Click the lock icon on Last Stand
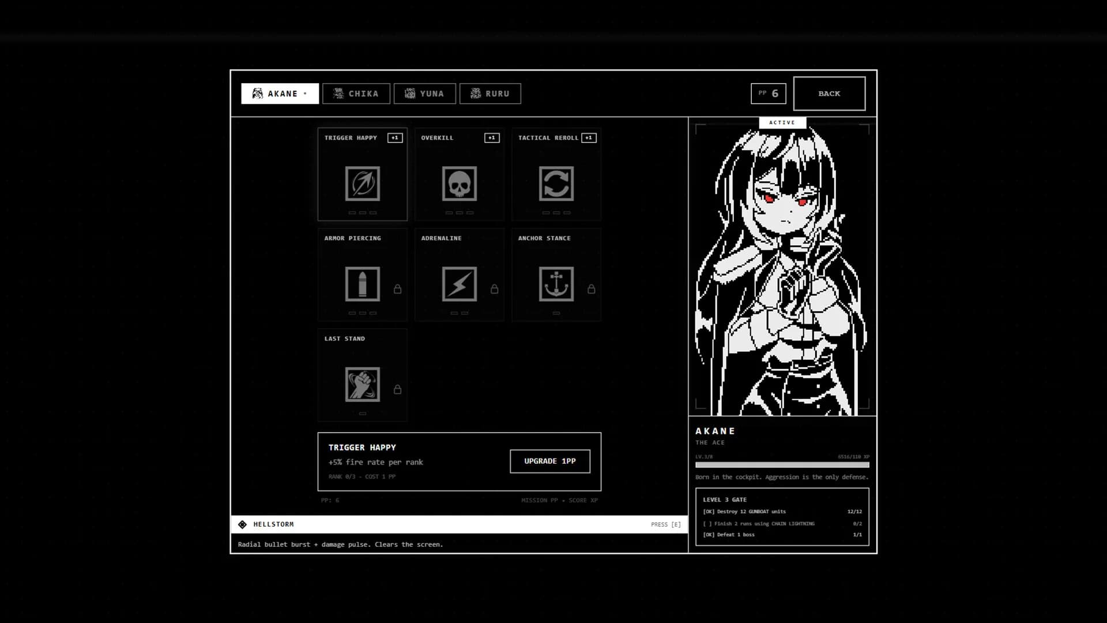Image resolution: width=1107 pixels, height=623 pixels. pyautogui.click(x=397, y=389)
